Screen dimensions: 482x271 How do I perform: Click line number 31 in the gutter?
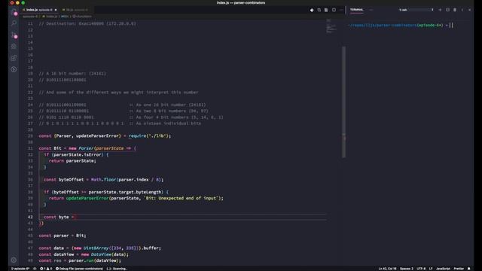30,148
